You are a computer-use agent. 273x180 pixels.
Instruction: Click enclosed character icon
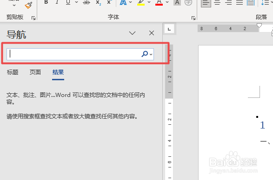click(x=188, y=2)
